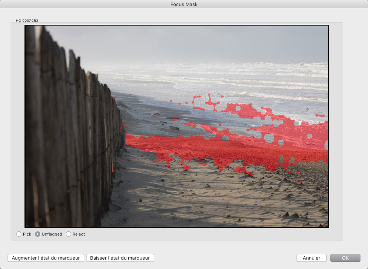Viewport: 368px width, 269px height.
Task: Cancel the dialog with Annuler
Action: click(312, 258)
